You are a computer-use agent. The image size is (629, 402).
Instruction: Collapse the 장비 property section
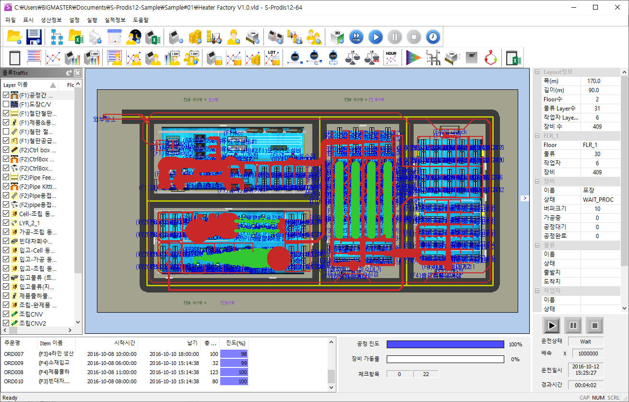point(537,181)
